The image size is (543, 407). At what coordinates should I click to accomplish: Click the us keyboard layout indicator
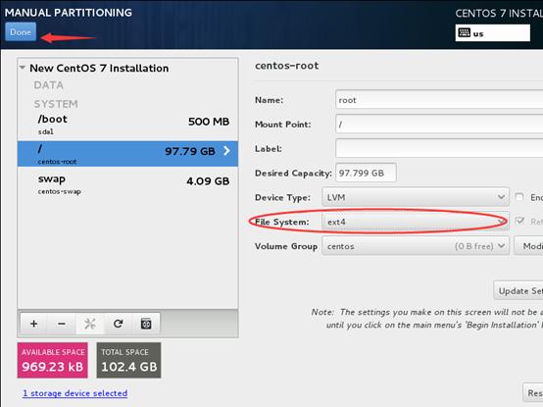pyautogui.click(x=492, y=33)
